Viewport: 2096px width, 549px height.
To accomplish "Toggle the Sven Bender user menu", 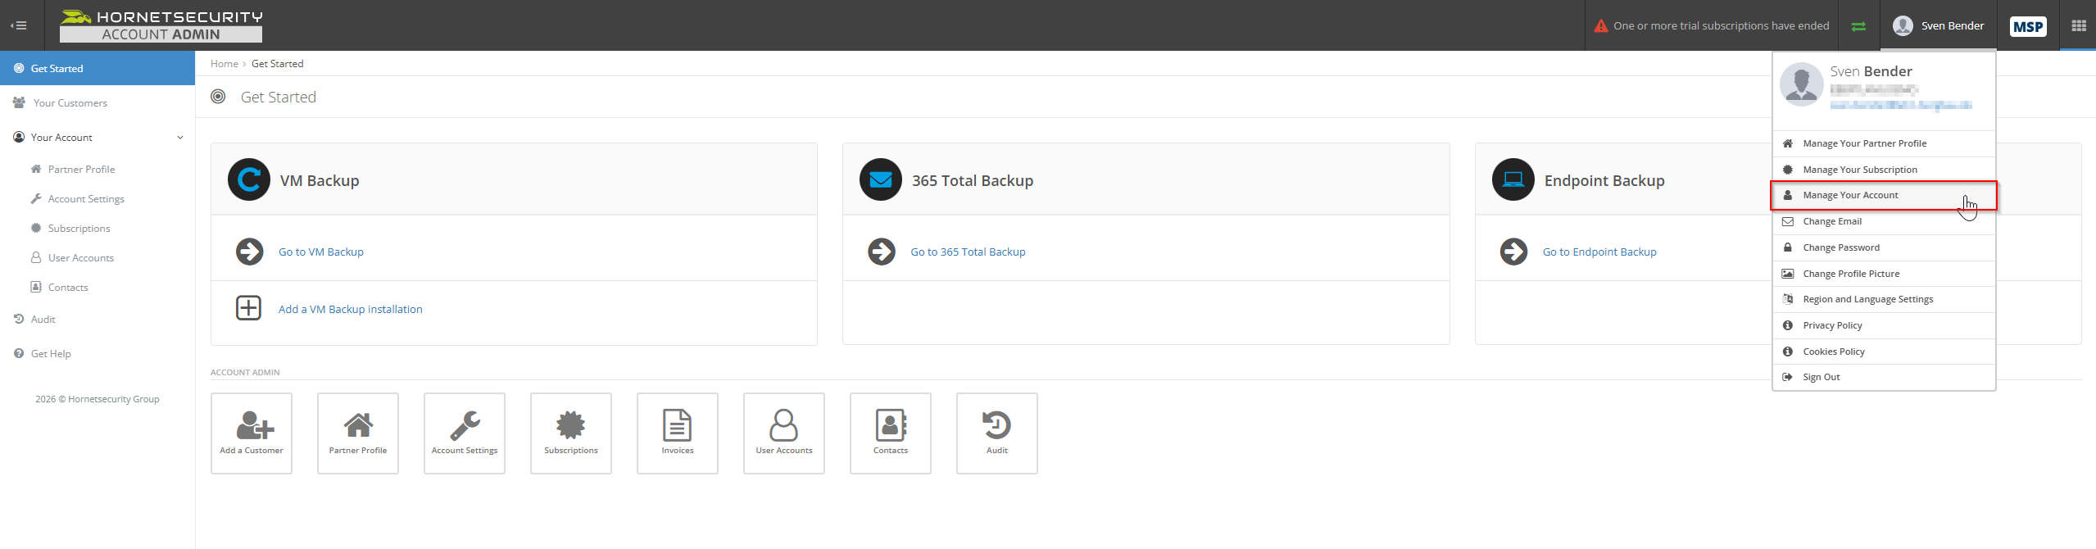I will (x=1939, y=26).
